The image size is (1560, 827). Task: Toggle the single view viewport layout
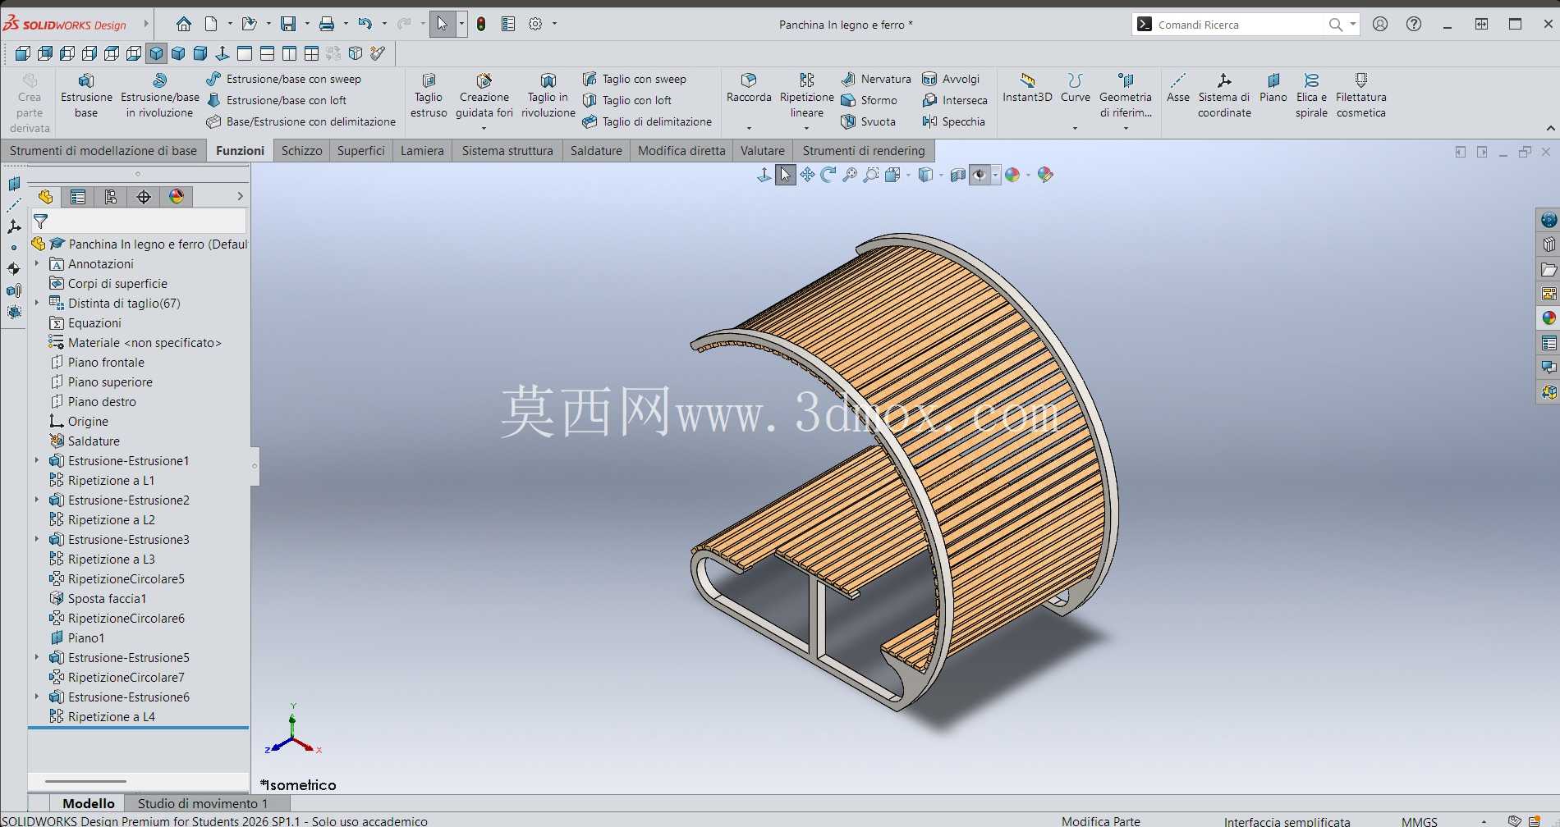[245, 53]
